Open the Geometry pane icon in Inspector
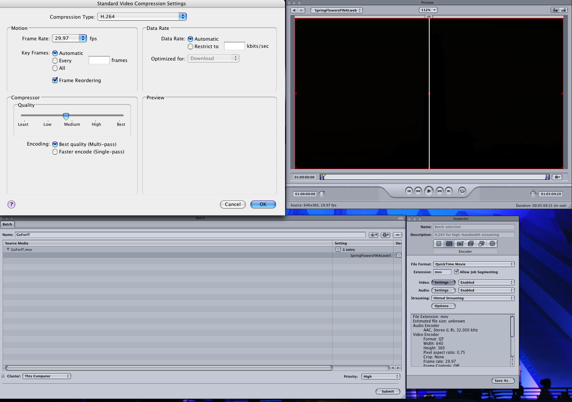The width and height of the screenshot is (572, 402). [x=482, y=244]
